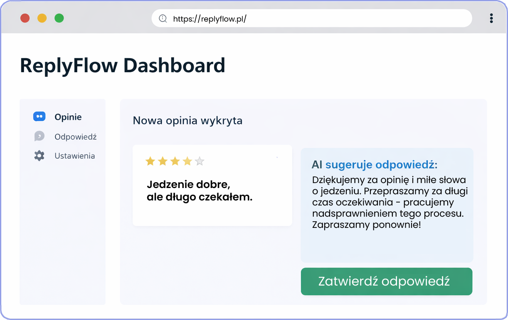Select the third star in the rating
Image resolution: width=508 pixels, height=320 pixels.
coord(175,161)
